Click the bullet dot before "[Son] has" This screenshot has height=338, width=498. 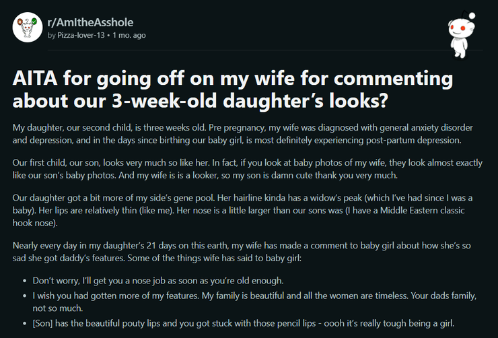point(26,323)
